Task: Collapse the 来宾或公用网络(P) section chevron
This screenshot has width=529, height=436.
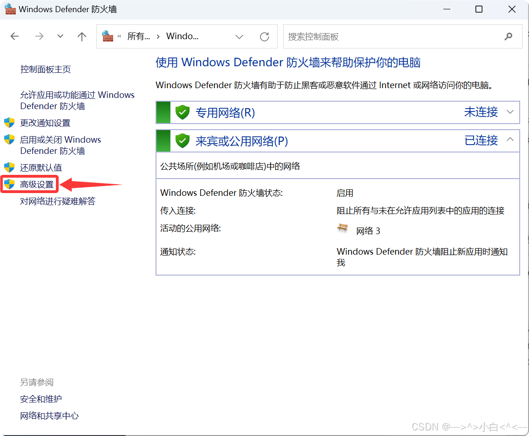Action: pyautogui.click(x=510, y=139)
